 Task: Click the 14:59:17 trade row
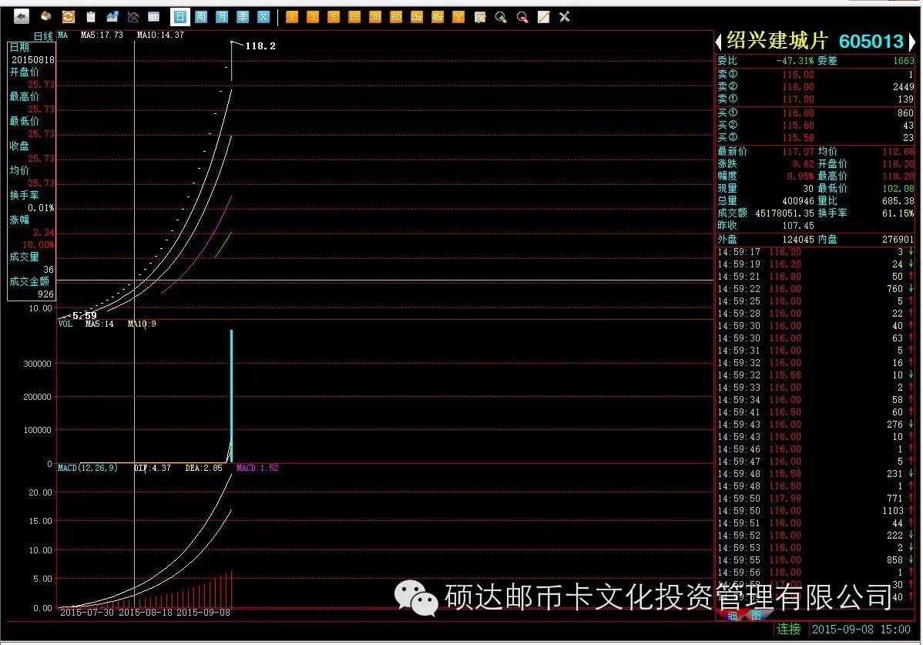click(x=814, y=252)
